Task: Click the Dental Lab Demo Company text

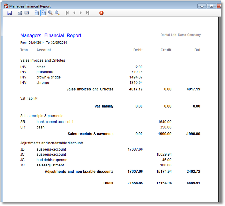Action: (x=181, y=35)
